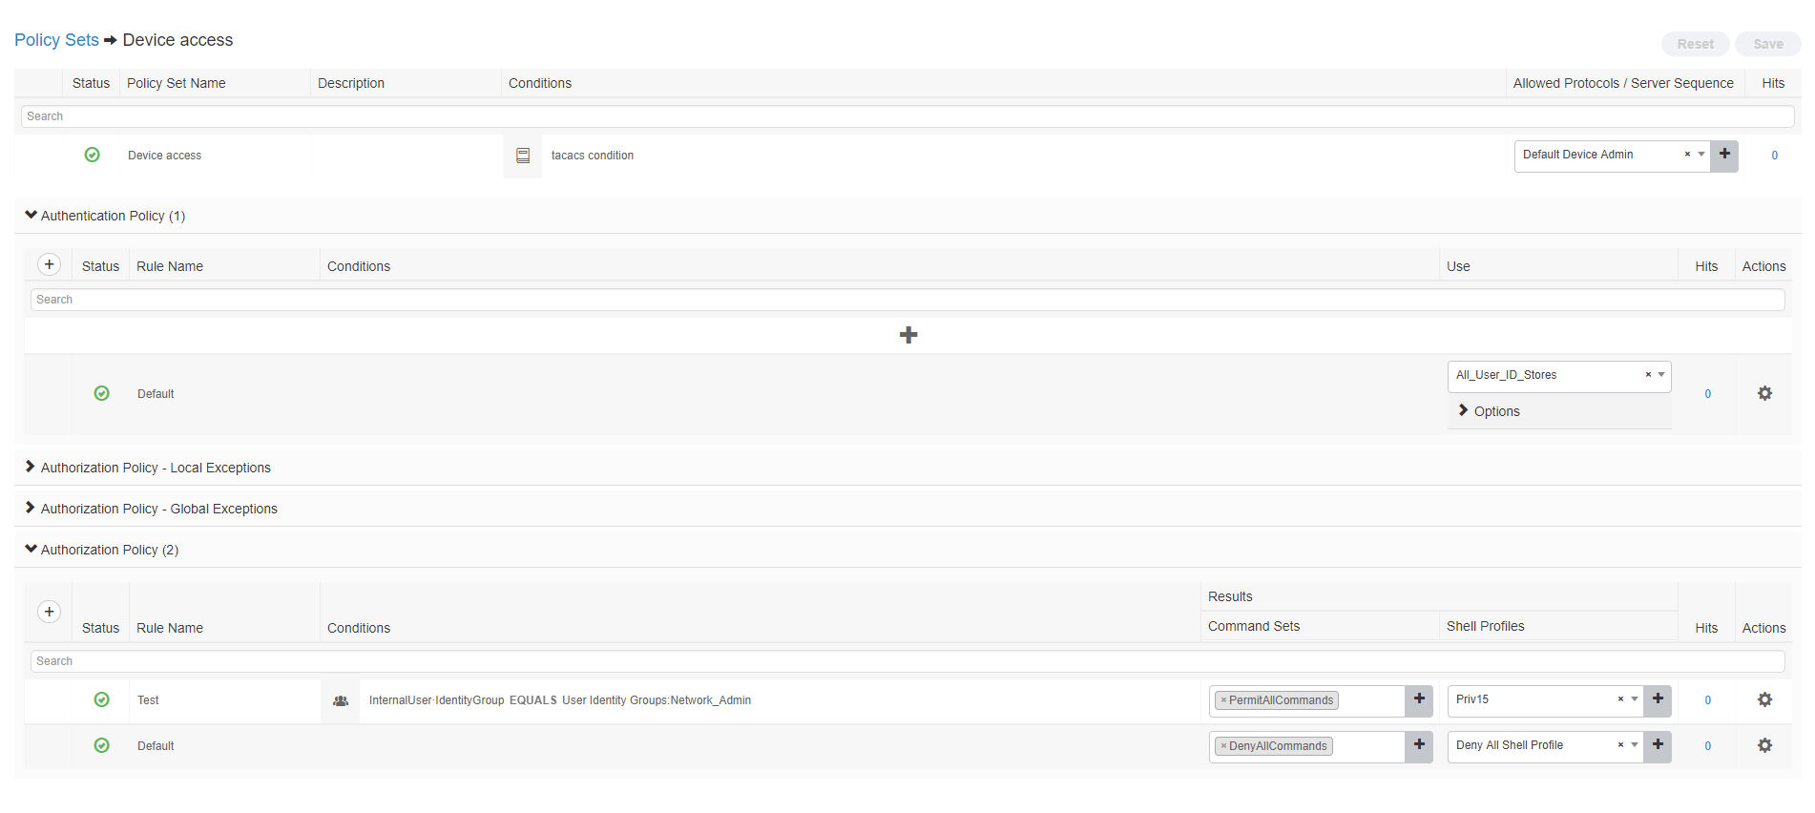Screen dimensions: 1815x813
Task: Click the gear icon for Test rule
Action: click(1764, 699)
